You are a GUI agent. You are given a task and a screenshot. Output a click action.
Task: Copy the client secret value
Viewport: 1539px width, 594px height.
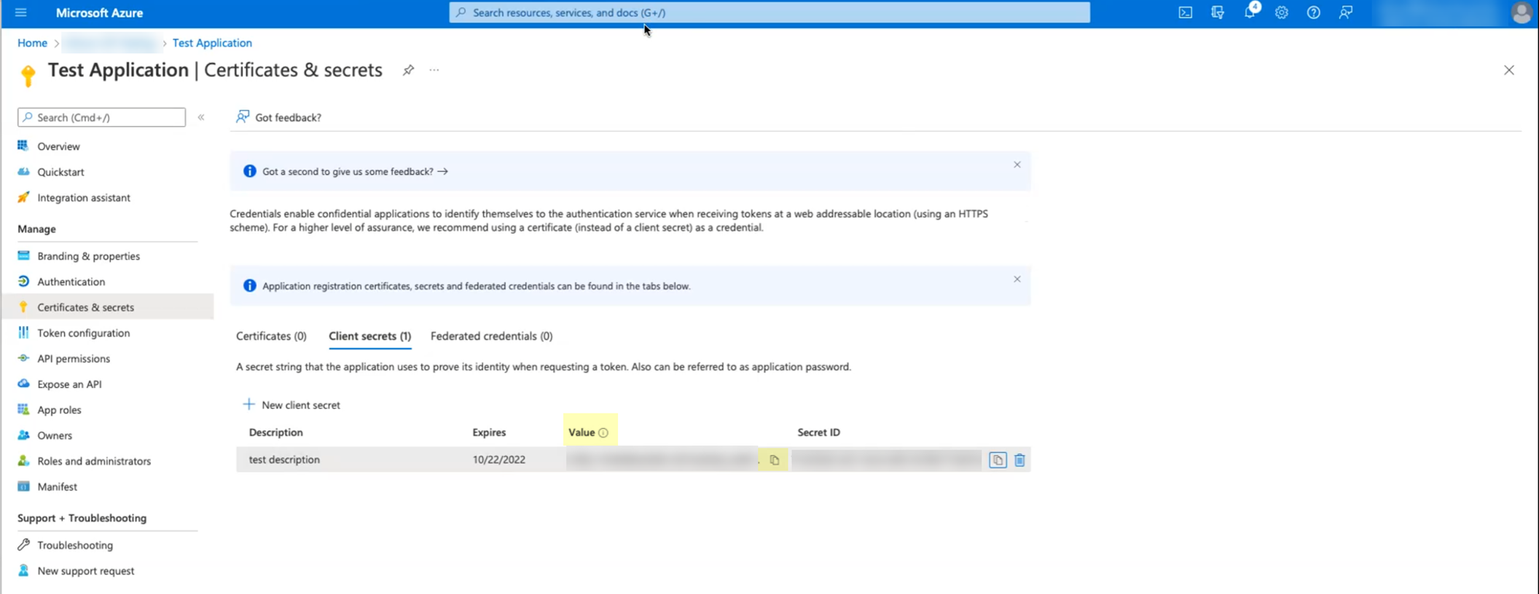(774, 460)
